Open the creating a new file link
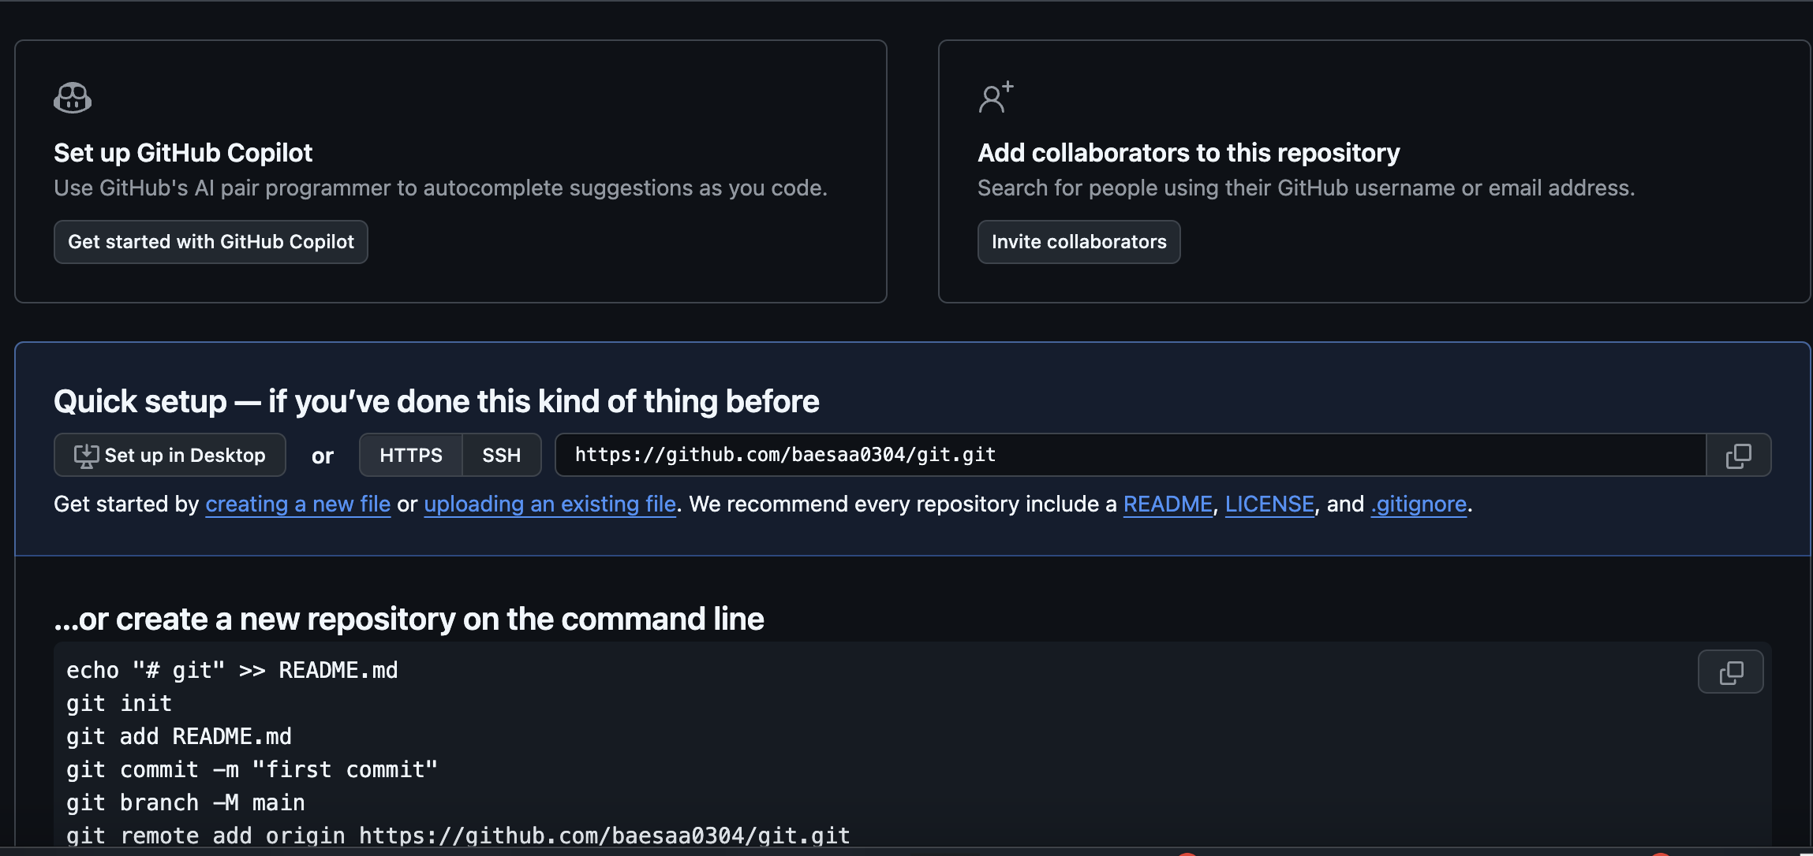Image resolution: width=1813 pixels, height=856 pixels. coord(297,504)
